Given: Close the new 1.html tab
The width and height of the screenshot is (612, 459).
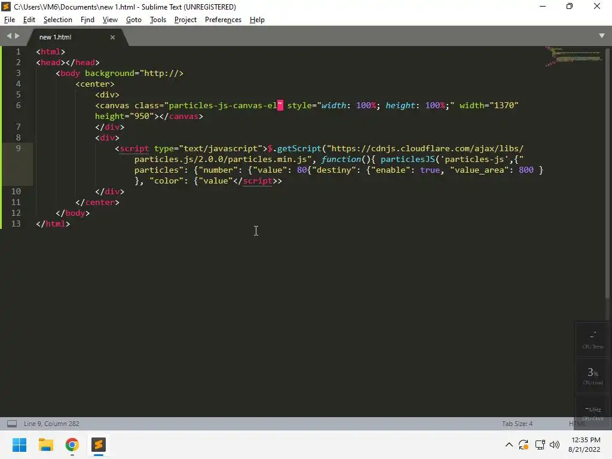Looking at the screenshot, I should point(112,37).
